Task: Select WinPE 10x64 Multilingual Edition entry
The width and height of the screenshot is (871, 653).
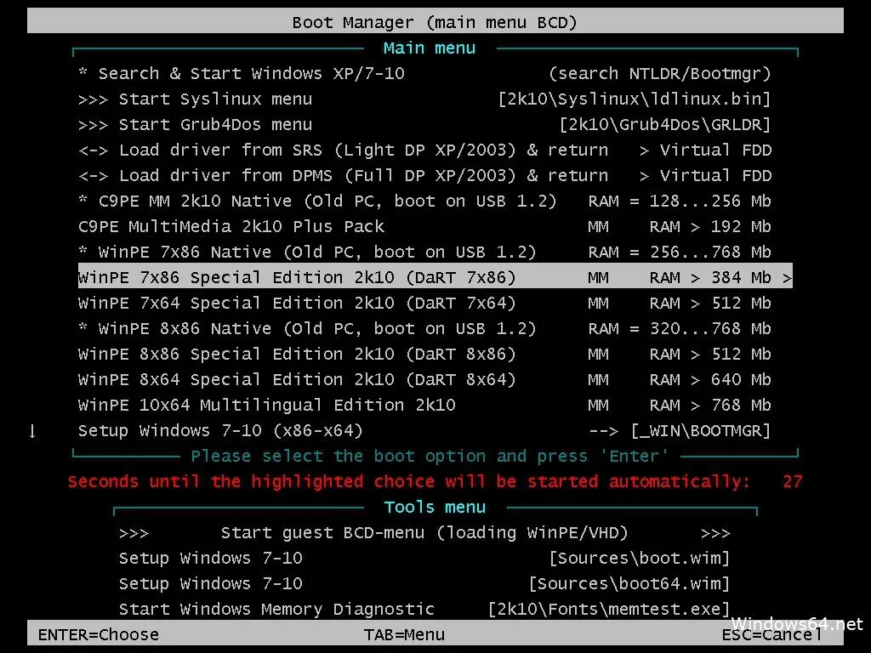Action: click(x=425, y=406)
